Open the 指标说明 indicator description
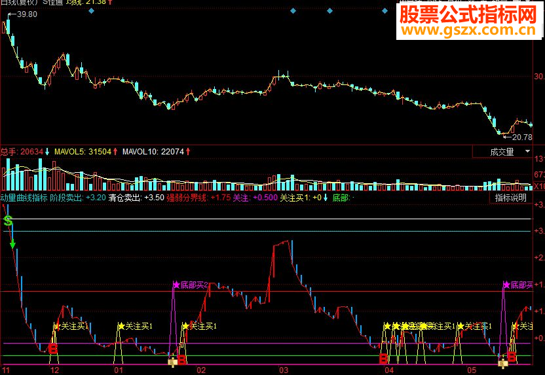Viewport: 545px width, 375px height. coord(510,198)
